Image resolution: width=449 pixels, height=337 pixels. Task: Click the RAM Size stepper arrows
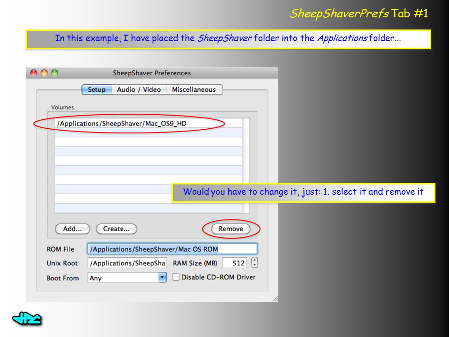tap(254, 263)
